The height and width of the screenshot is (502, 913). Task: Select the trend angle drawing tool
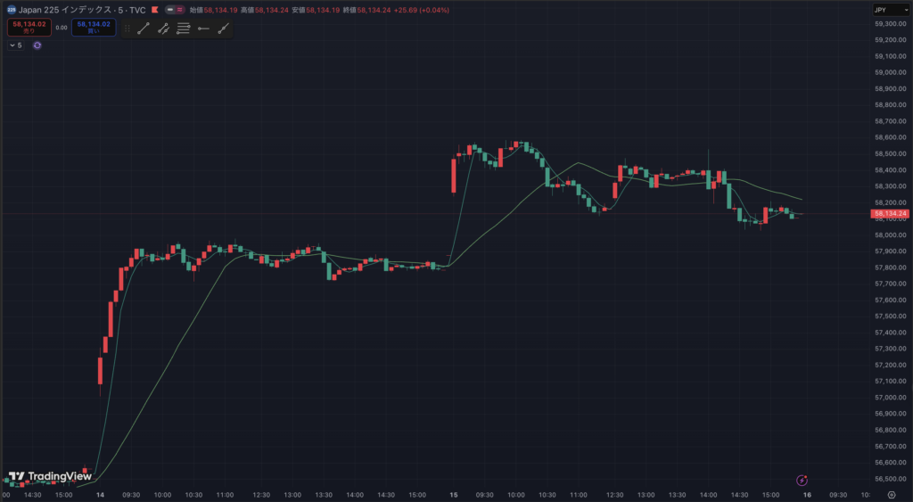pos(223,29)
